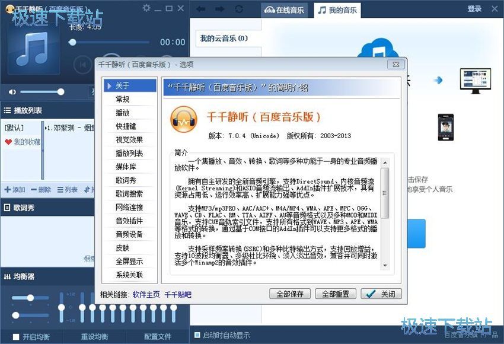Select 系统关联 in options sidebar
Viewport: 504px width, 344px height.
pyautogui.click(x=130, y=275)
